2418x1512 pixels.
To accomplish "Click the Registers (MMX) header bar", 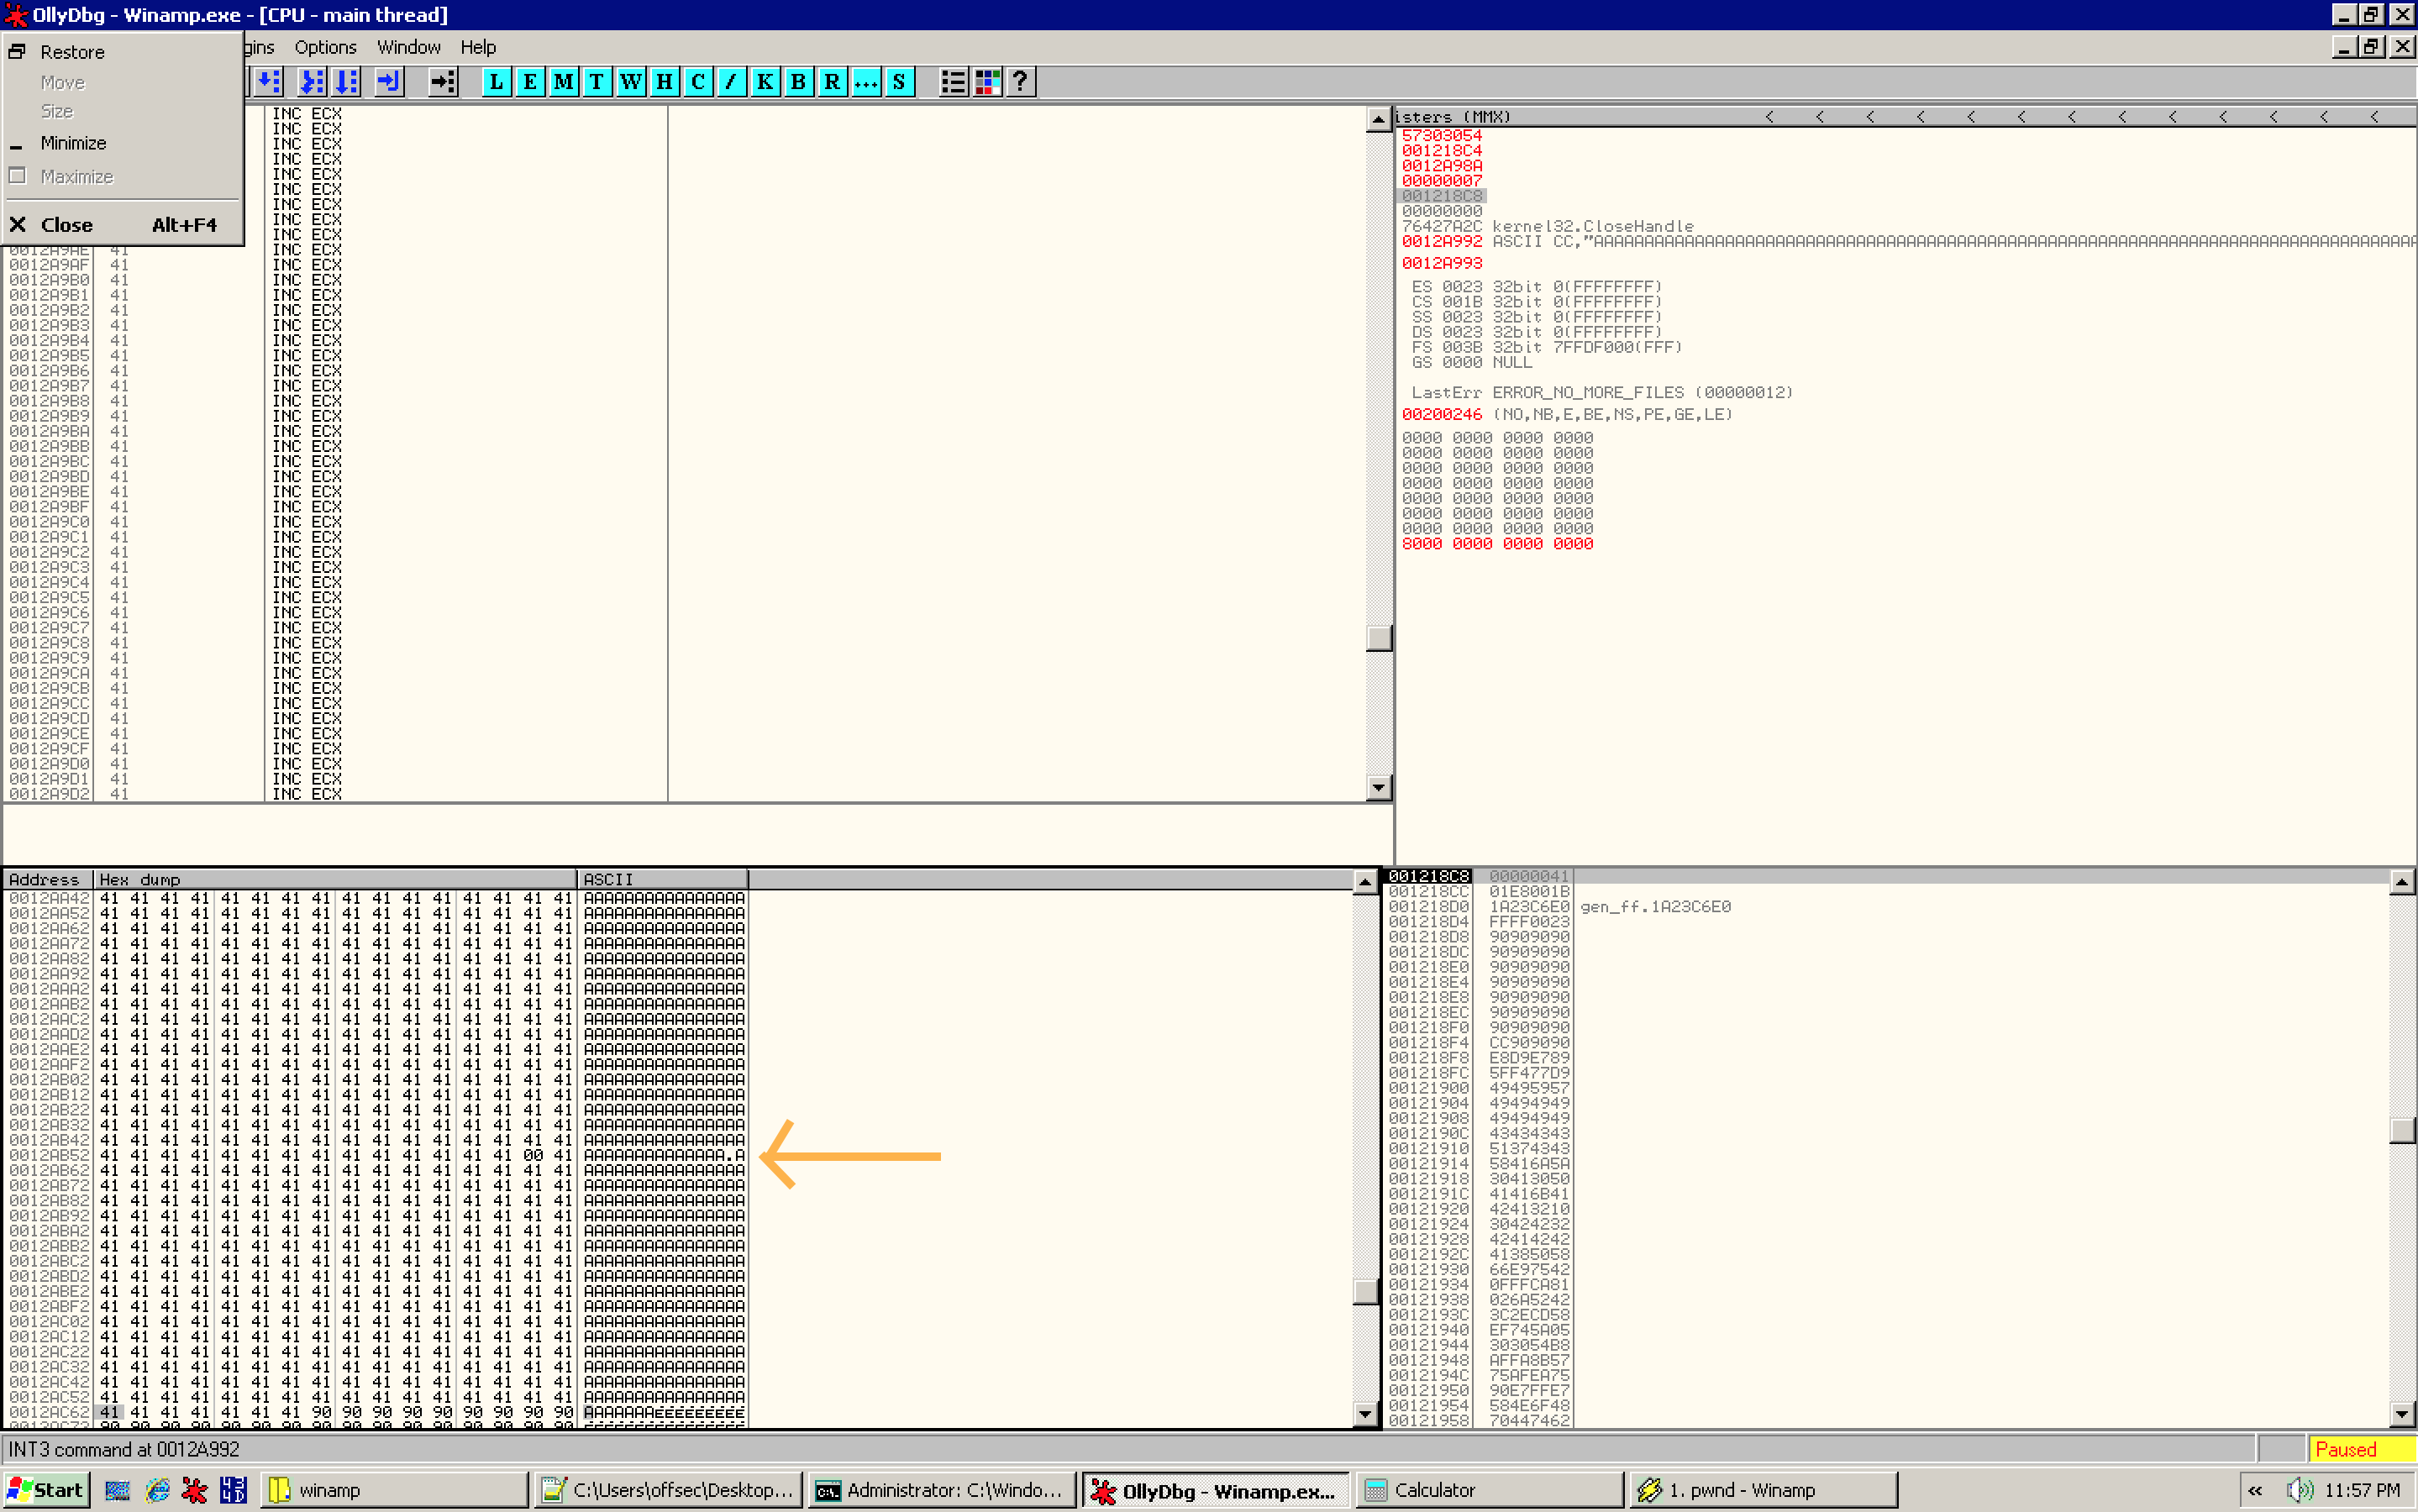I will 1905,117.
